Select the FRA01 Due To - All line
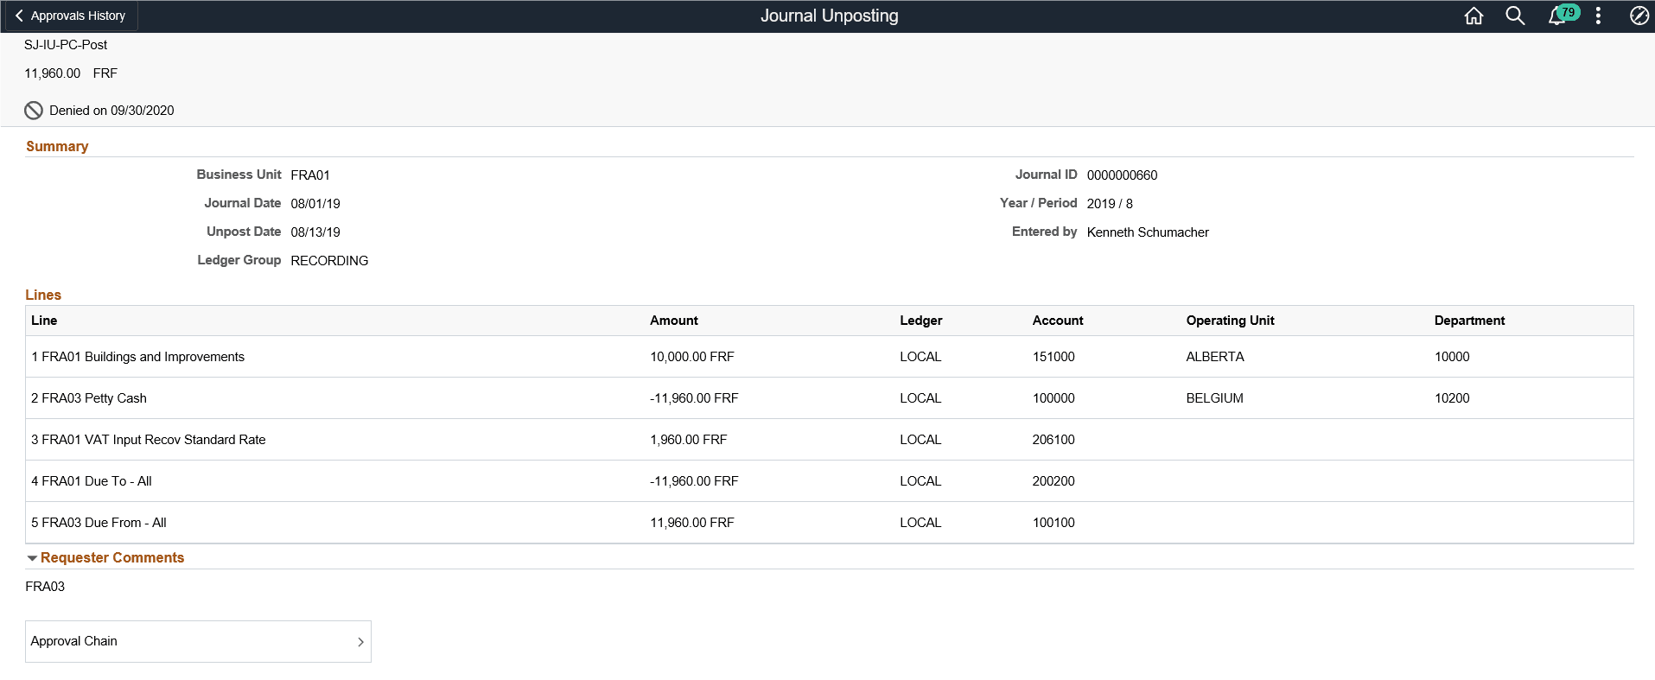 829,481
